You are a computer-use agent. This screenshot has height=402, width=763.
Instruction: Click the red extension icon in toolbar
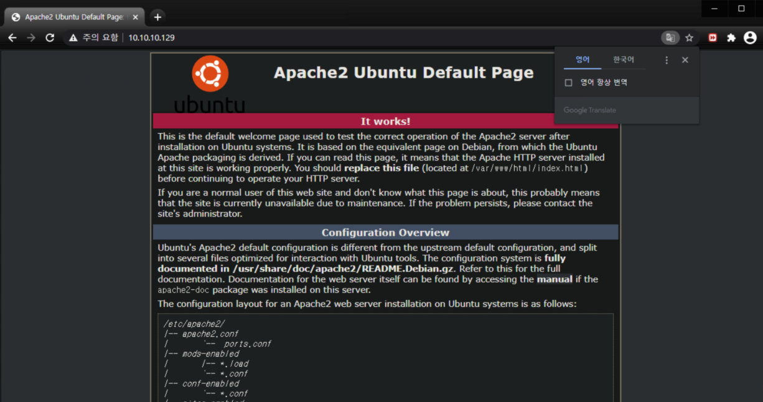[x=713, y=38]
